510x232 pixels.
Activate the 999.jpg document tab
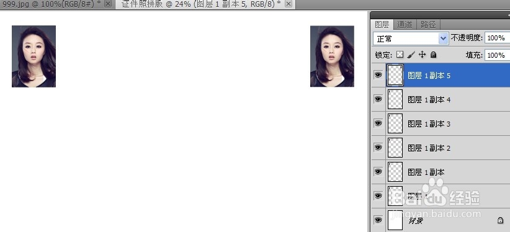[x=52, y=4]
